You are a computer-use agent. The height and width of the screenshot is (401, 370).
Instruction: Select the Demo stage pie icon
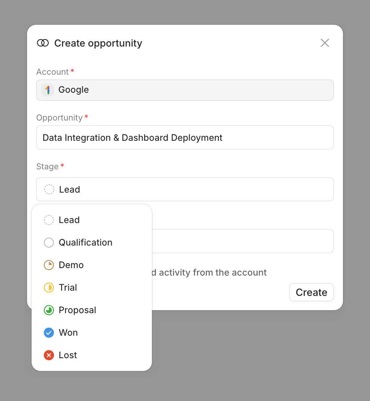pyautogui.click(x=49, y=265)
